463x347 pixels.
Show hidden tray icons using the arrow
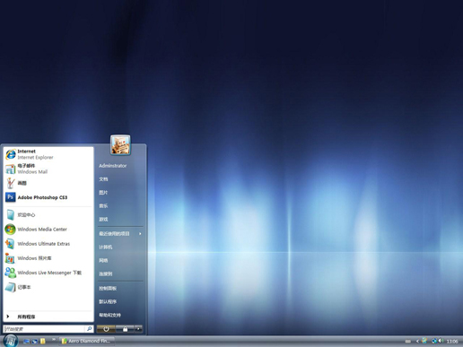pyautogui.click(x=417, y=341)
